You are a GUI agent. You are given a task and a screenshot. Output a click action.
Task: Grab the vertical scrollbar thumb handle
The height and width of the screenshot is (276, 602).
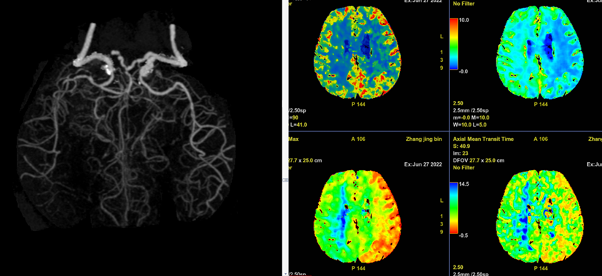(x=285, y=179)
